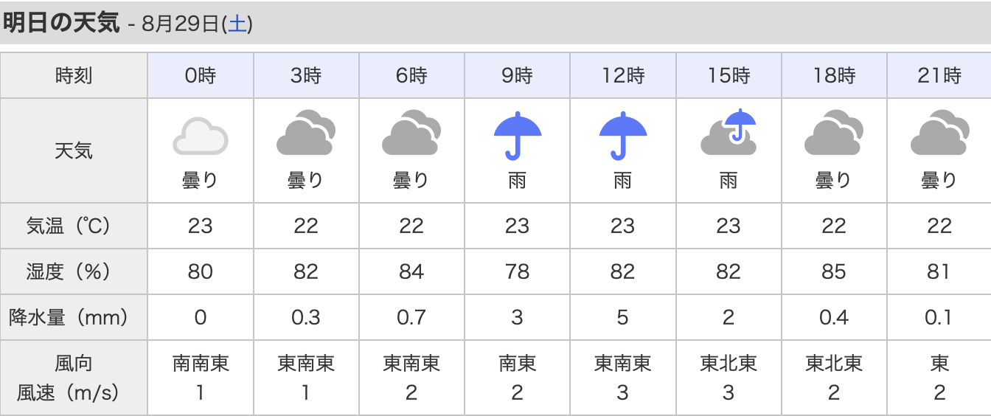Select the 0時 column header
991x416 pixels.
tap(201, 75)
